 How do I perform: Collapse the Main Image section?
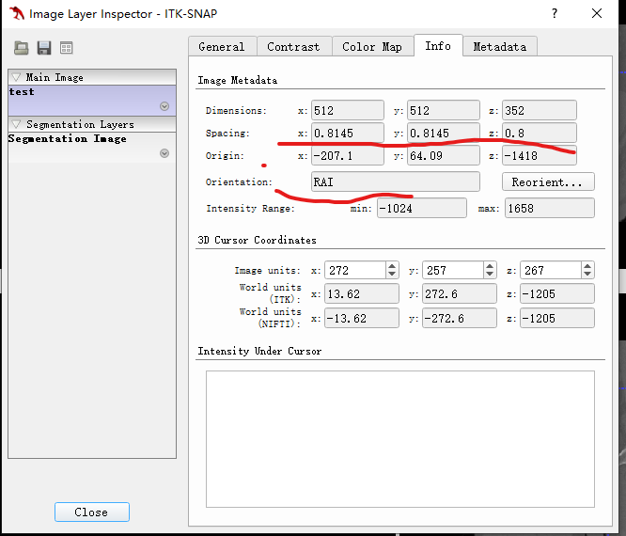coord(16,77)
